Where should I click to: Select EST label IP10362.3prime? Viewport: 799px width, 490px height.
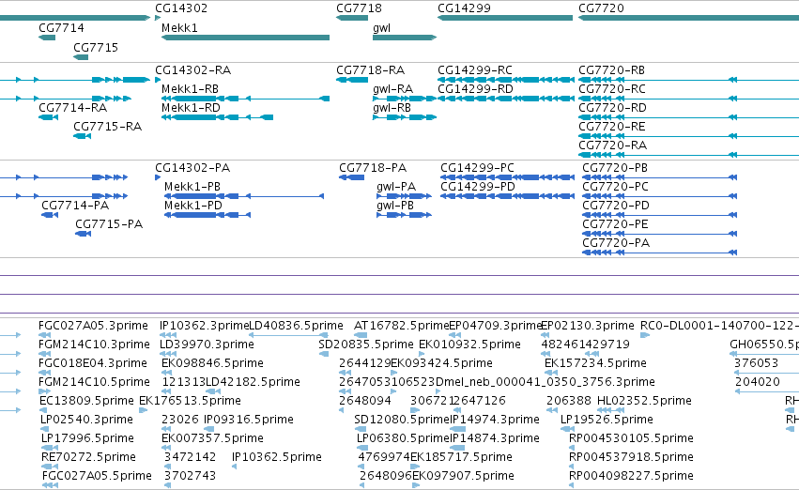click(x=204, y=326)
